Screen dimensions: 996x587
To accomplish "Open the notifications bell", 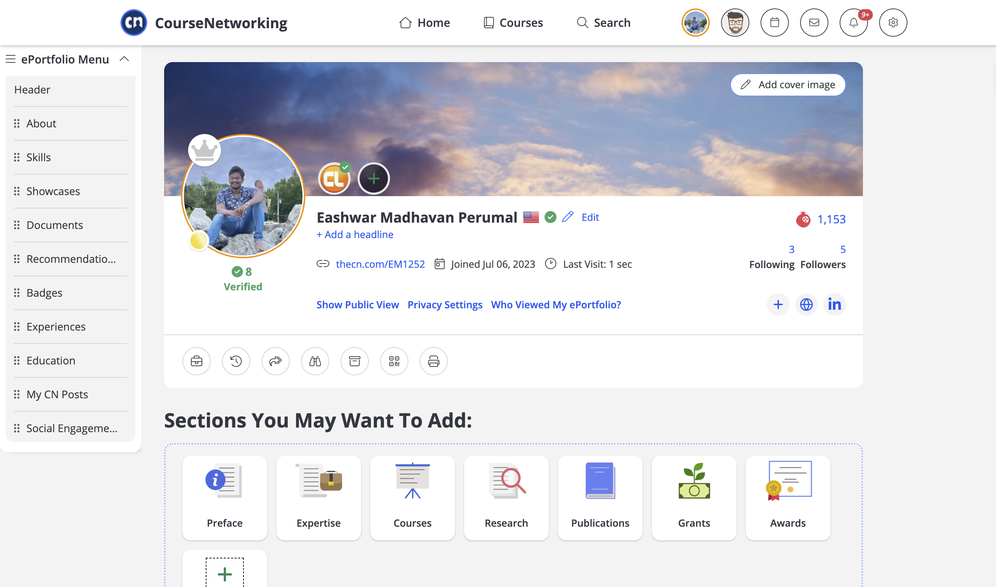I will click(x=853, y=23).
